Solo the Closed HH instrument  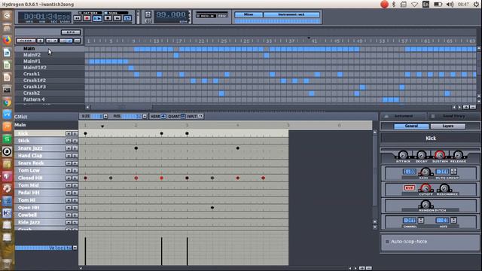(x=75, y=178)
